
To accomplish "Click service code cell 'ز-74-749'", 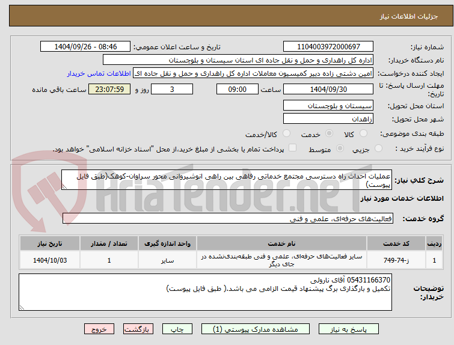I will (x=396, y=260).
